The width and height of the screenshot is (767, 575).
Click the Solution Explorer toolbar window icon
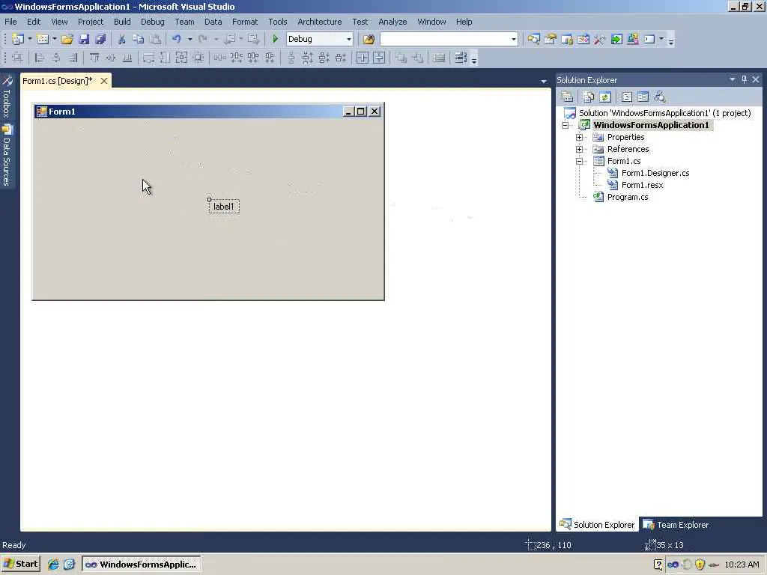point(533,39)
